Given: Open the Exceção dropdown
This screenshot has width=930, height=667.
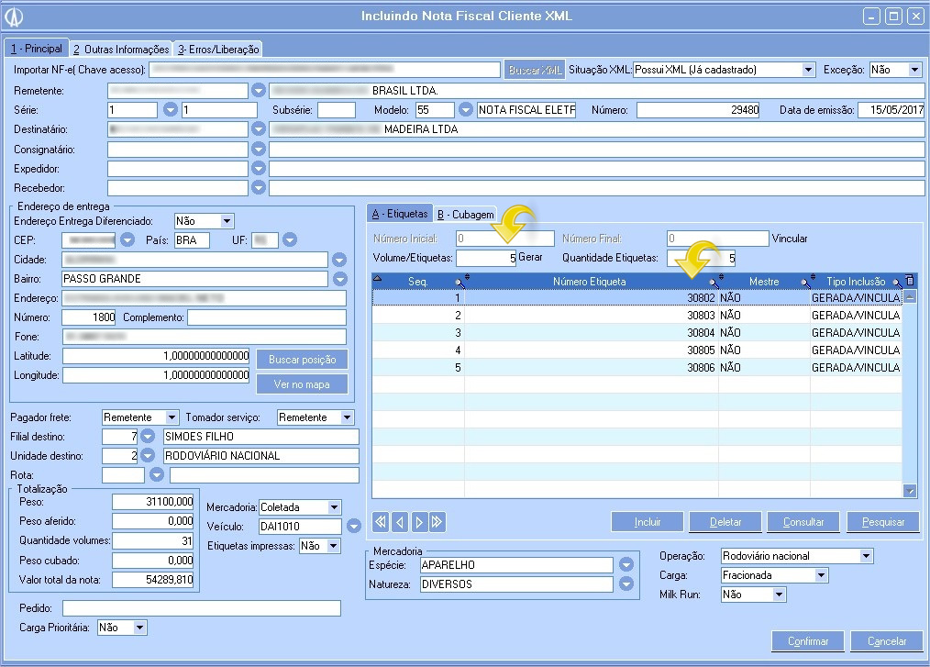Looking at the screenshot, I should (x=914, y=70).
